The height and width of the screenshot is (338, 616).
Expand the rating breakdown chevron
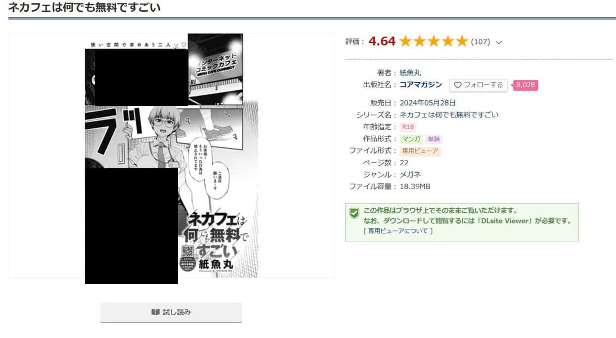click(498, 42)
